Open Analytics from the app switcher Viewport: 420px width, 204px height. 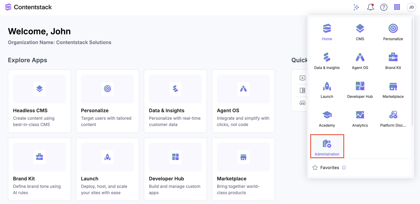click(360, 119)
